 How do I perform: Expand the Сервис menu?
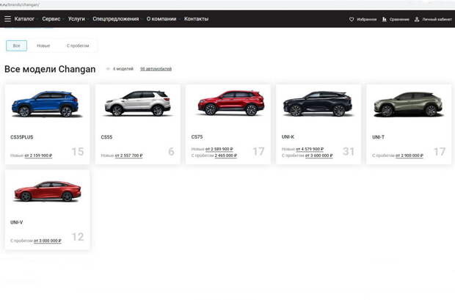(x=51, y=18)
